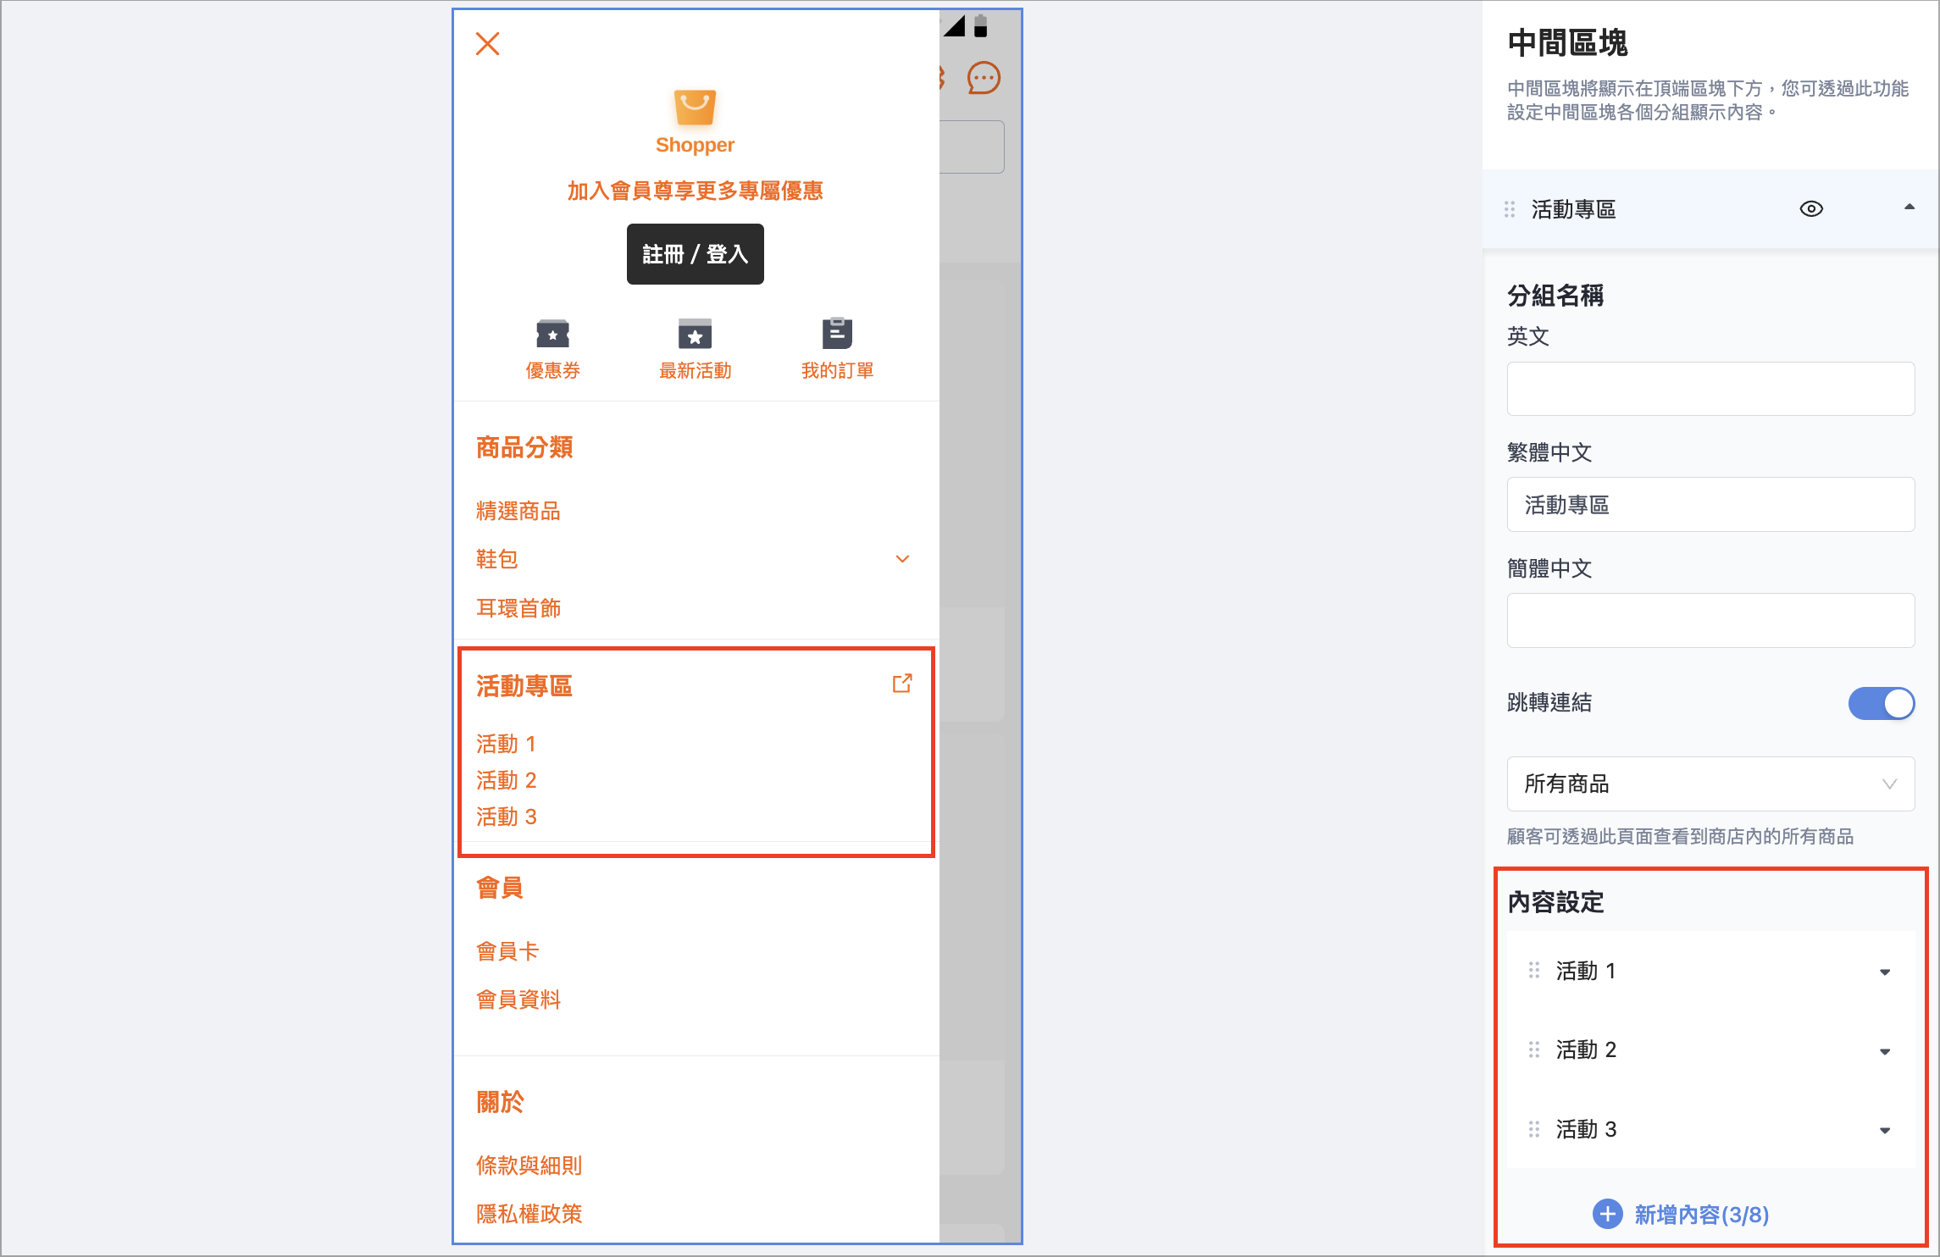
Task: Click drag handle for 活動 2 content
Action: [x=1534, y=1049]
